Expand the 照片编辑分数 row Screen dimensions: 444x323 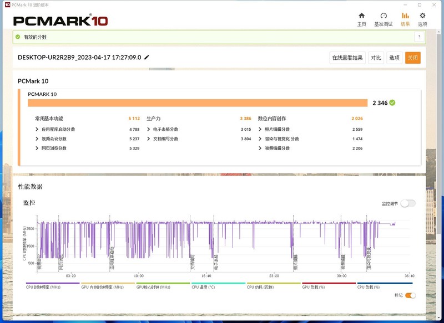[260, 129]
